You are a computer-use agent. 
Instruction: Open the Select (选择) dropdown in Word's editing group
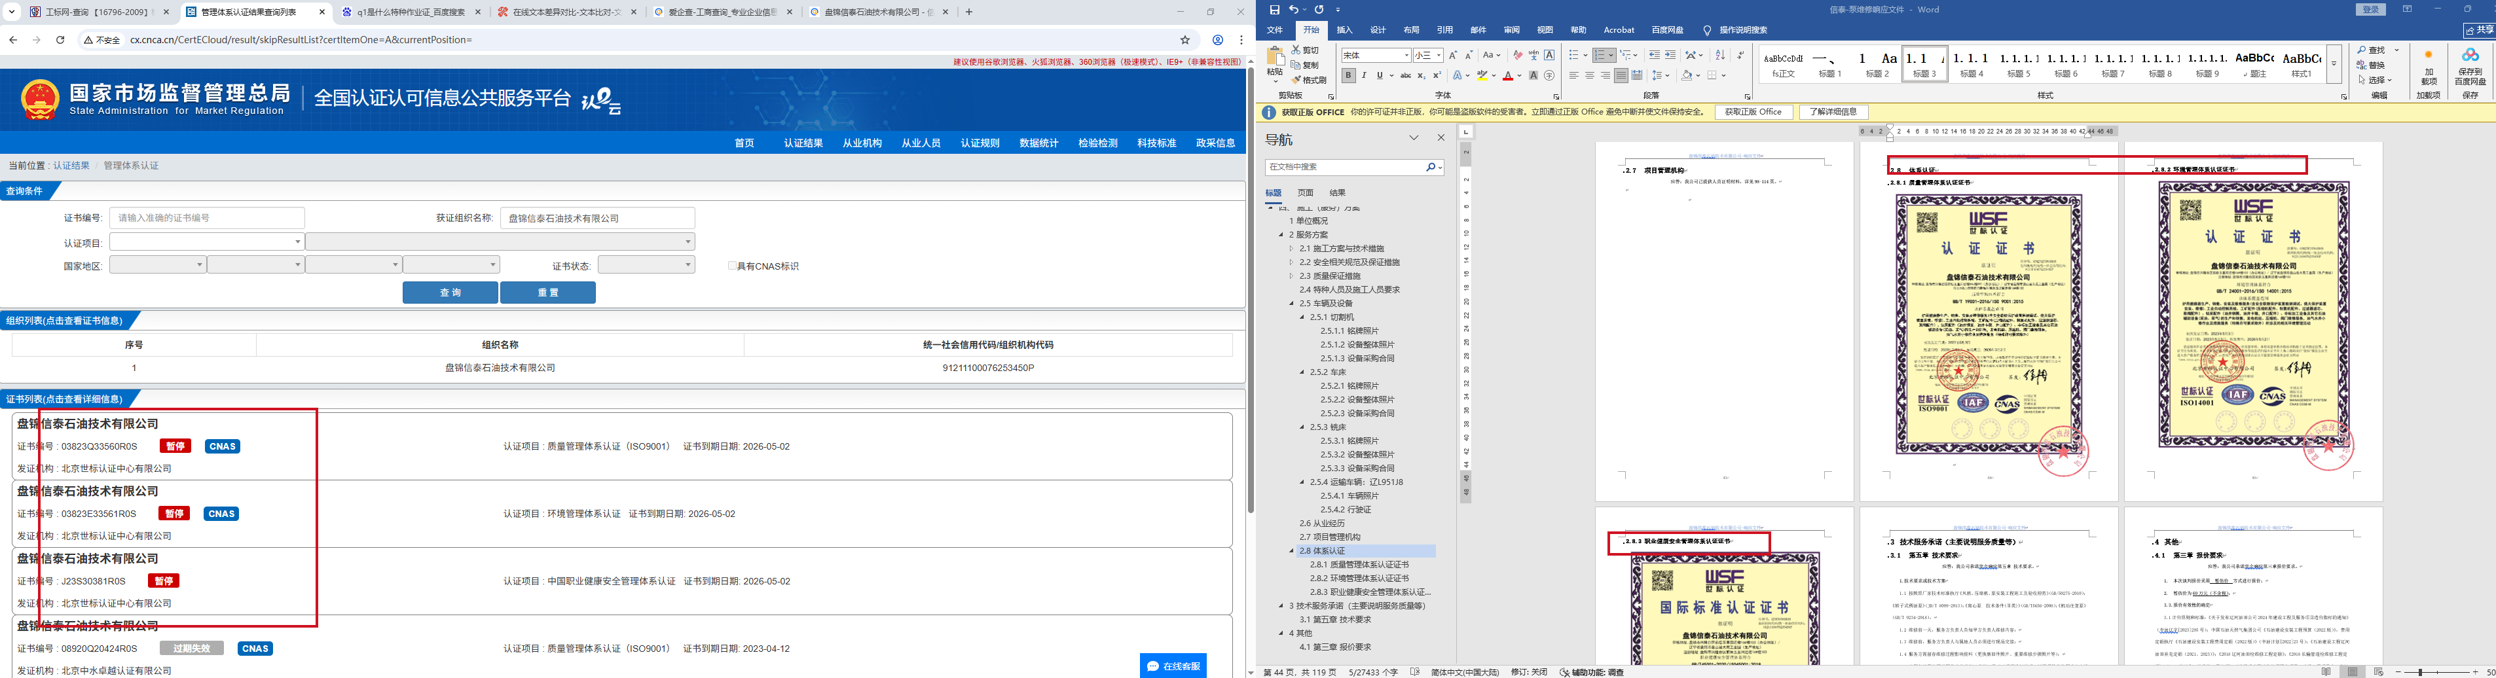[x=2376, y=80]
